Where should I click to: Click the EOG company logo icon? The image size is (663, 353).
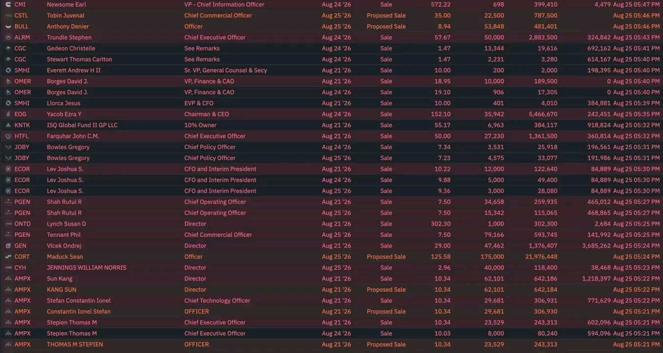(8, 114)
